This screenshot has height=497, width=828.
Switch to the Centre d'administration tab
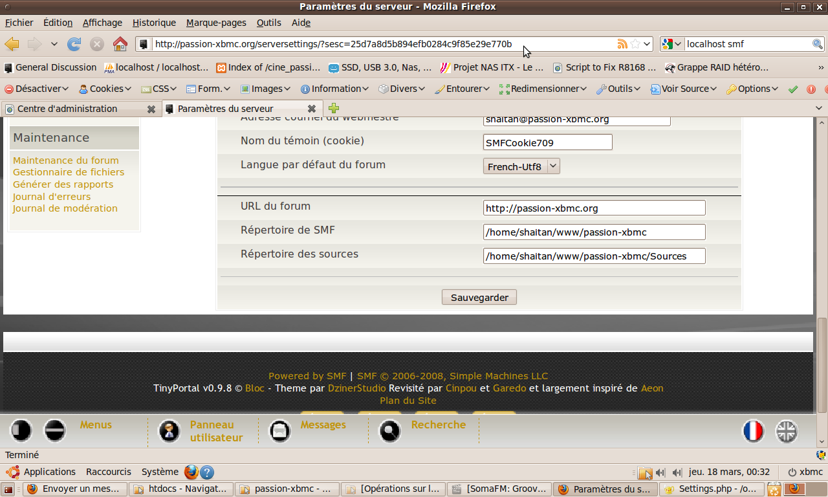tap(80, 109)
